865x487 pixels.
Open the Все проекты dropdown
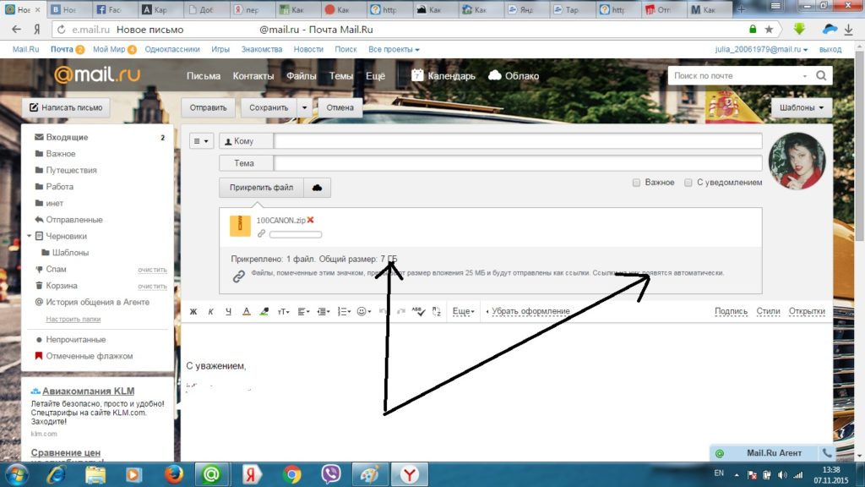point(394,49)
